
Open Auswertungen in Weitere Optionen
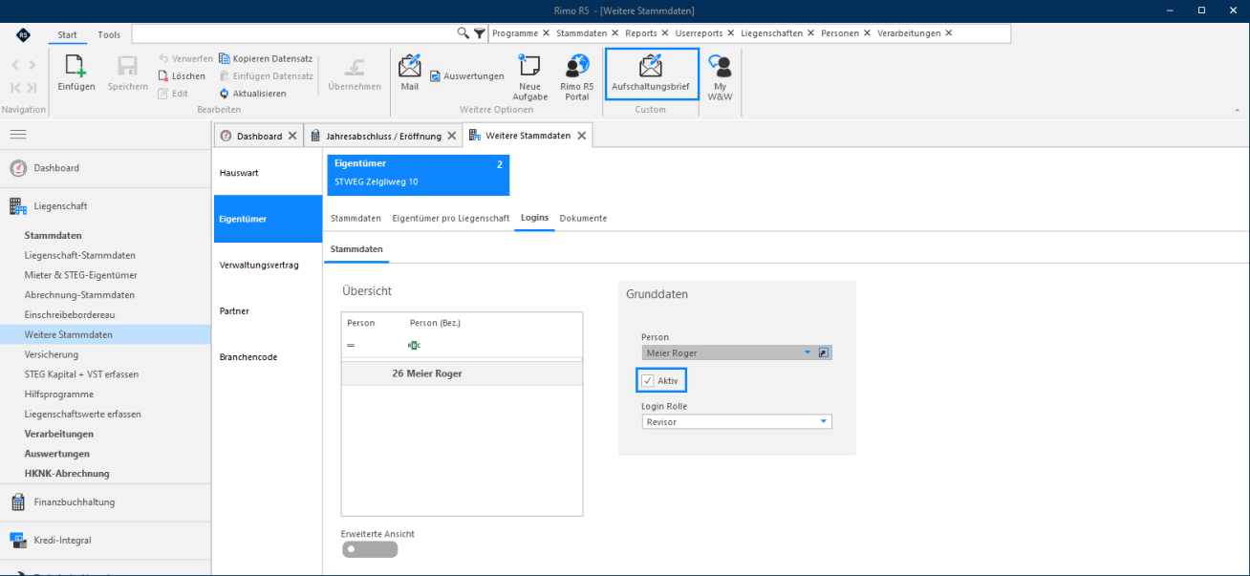click(x=466, y=75)
